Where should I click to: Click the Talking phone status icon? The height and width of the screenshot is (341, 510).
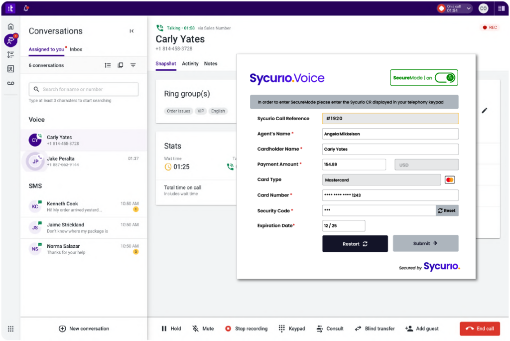(x=160, y=28)
